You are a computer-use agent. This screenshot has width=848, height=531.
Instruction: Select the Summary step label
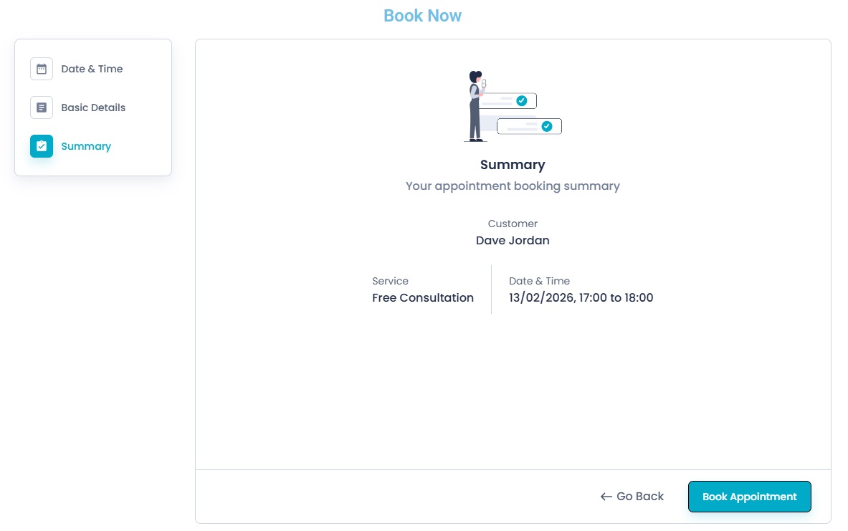click(86, 146)
